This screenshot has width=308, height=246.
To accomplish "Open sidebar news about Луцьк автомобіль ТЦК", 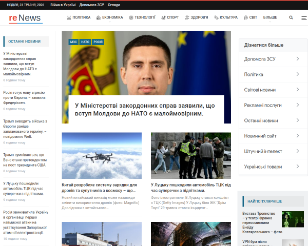I will click(24, 189).
